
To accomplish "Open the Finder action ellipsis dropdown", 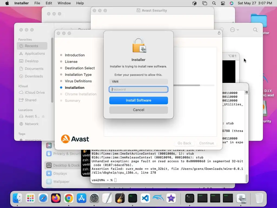I will pos(235,30).
